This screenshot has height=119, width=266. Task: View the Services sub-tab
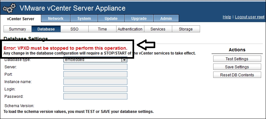(158, 29)
